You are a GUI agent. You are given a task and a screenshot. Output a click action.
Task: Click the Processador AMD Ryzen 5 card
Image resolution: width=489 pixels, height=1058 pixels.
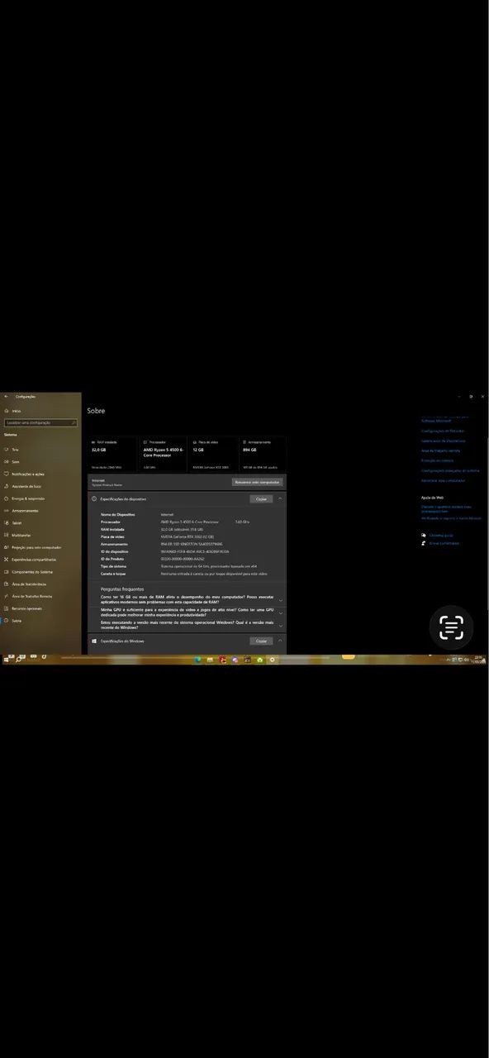point(163,455)
